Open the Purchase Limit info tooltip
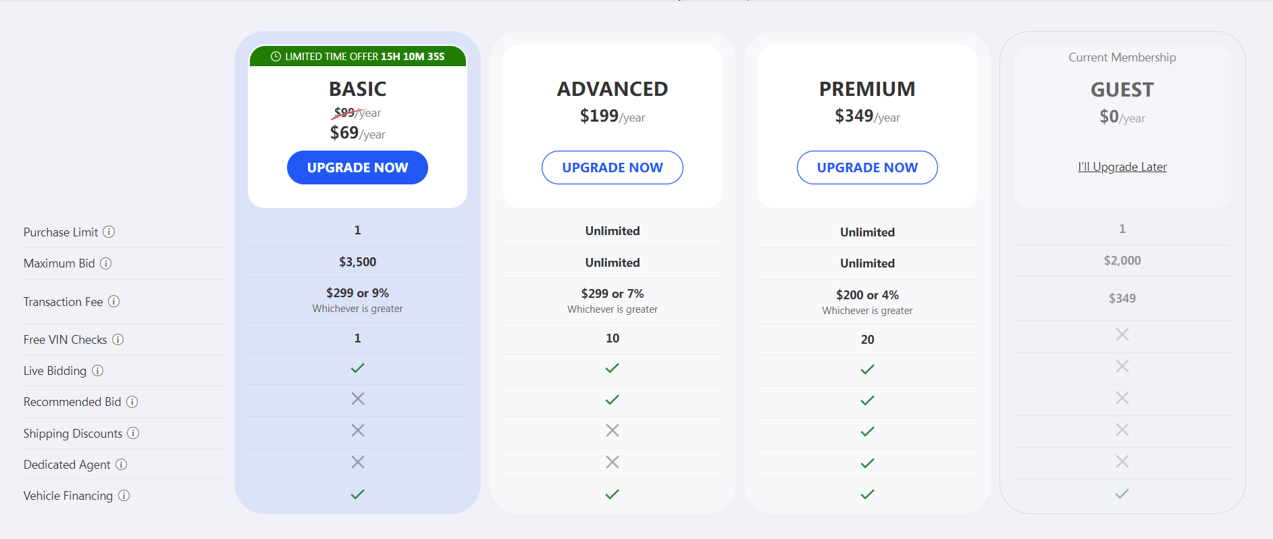Screen dimensions: 1273x539 109,232
